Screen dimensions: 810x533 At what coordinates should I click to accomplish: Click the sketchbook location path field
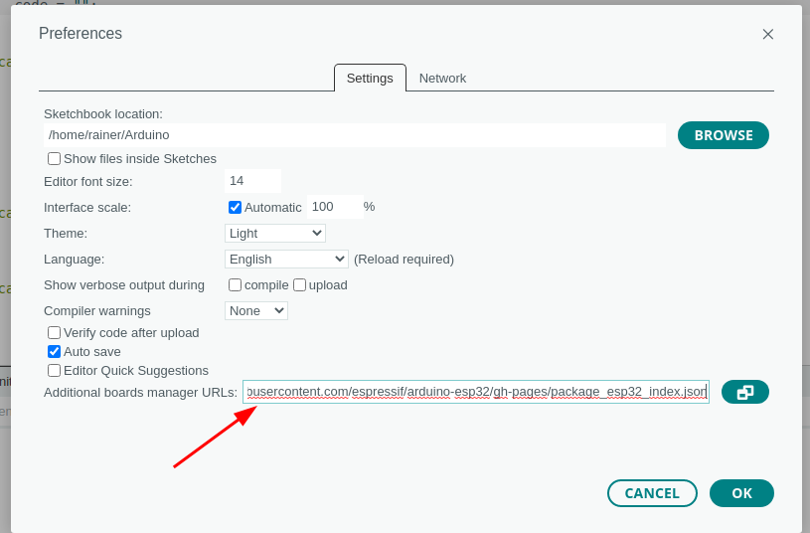pyautogui.click(x=355, y=135)
